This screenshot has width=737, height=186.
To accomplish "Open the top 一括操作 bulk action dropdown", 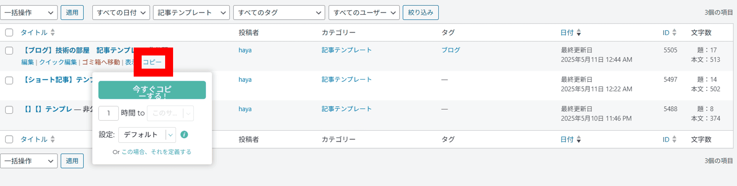I will click(29, 12).
